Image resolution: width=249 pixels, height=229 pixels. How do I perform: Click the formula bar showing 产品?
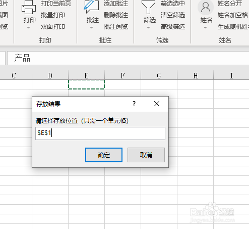(x=128, y=58)
